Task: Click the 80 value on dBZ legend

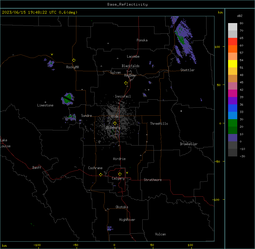Action: pyautogui.click(x=241, y=23)
